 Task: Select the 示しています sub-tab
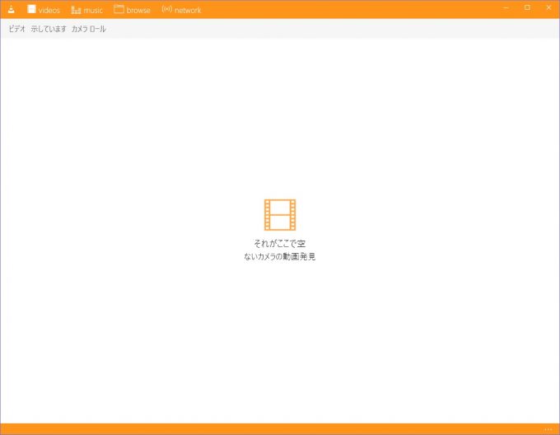49,29
